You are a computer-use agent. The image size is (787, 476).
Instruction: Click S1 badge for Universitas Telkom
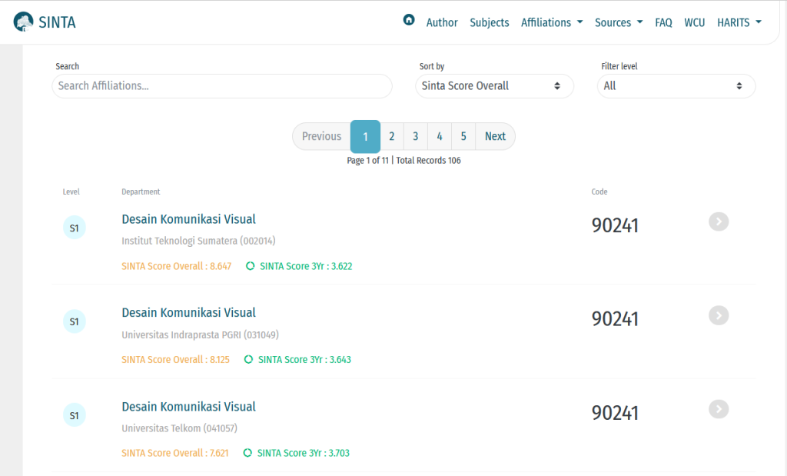(75, 415)
